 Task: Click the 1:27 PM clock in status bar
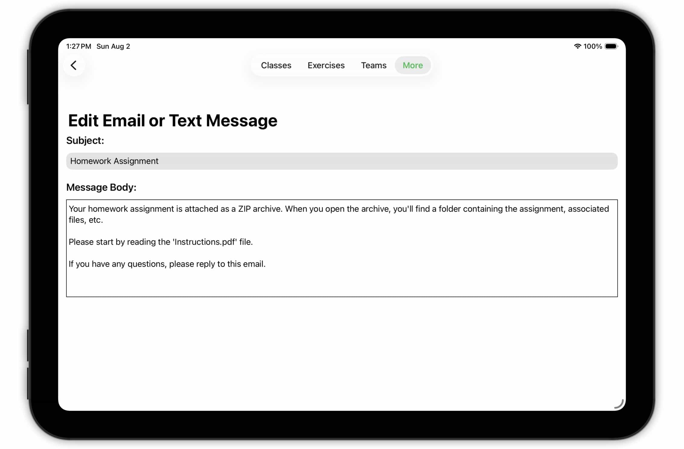pyautogui.click(x=78, y=46)
